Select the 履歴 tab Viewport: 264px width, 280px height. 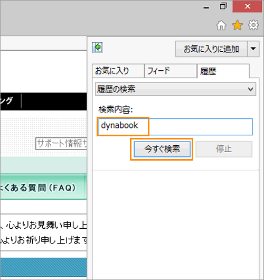pyautogui.click(x=223, y=71)
